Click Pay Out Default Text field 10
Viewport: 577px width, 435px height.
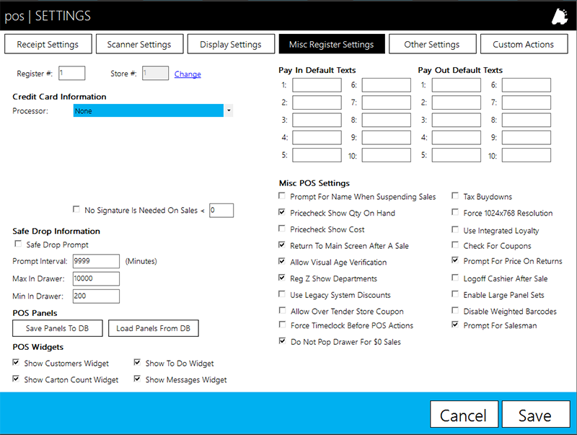527,155
